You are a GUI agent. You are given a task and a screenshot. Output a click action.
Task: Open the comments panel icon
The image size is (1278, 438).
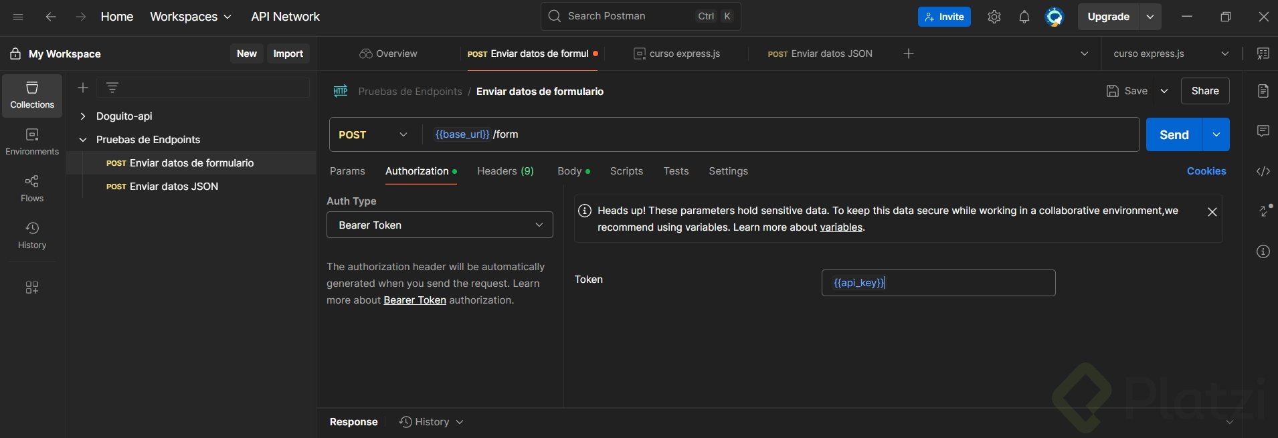coord(1263,131)
